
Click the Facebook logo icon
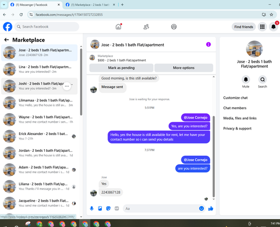click(8, 27)
